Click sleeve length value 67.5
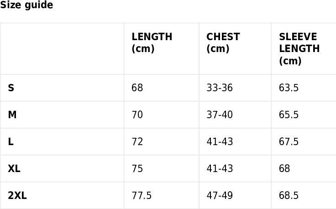The image size is (336, 209). [289, 141]
